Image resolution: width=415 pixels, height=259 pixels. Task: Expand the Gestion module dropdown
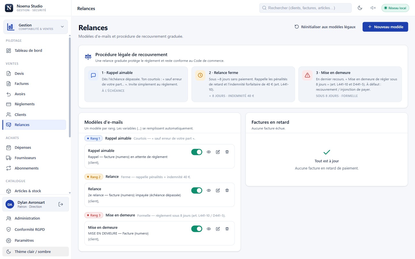(x=35, y=27)
